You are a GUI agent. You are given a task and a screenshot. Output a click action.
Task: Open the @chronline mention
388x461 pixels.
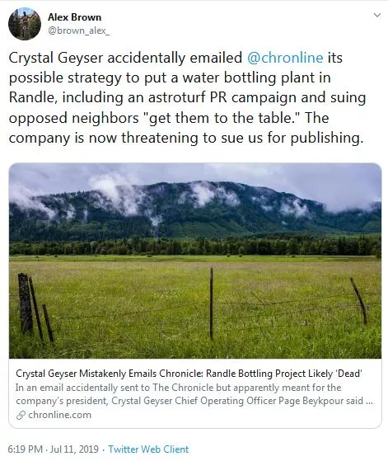285,58
